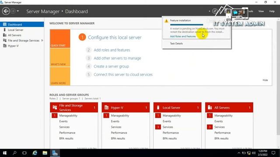Screen dimensions: 280x157
Task: Click the vertical scrollbar on the right
Action: (278, 78)
